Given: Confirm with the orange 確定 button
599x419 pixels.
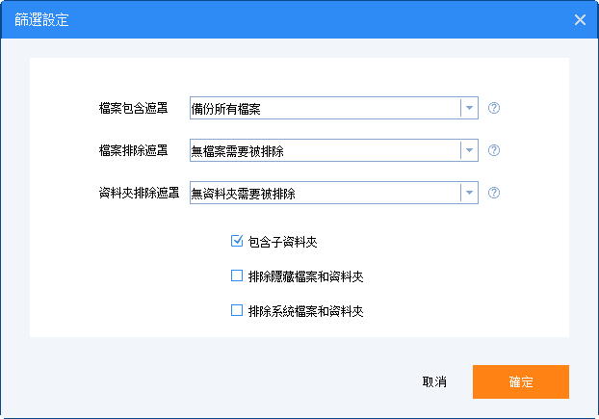Looking at the screenshot, I should pos(520,381).
